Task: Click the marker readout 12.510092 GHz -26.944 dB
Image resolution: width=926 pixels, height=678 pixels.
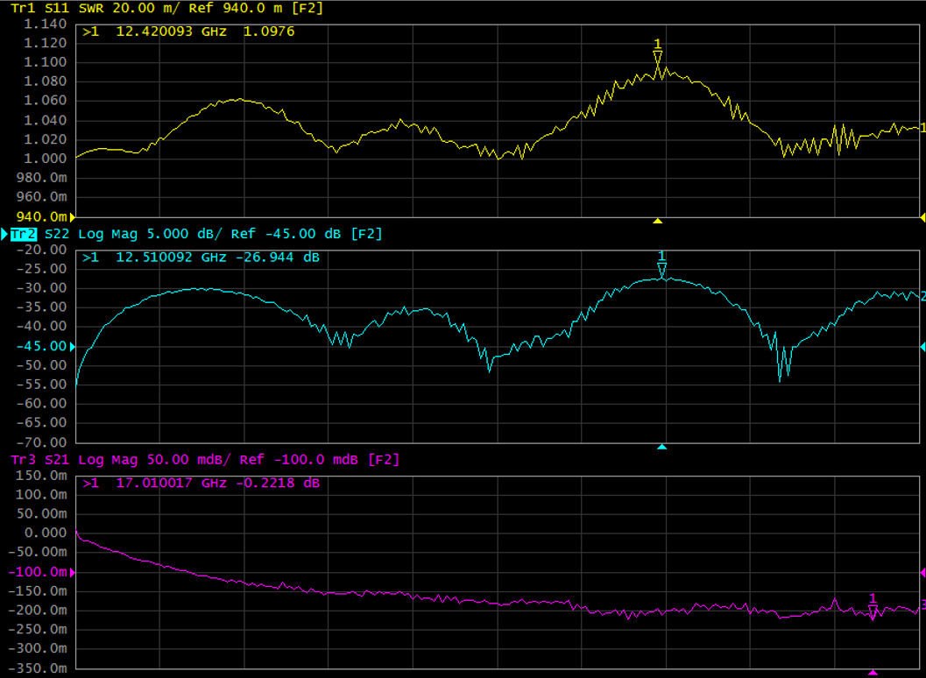Action: tap(201, 258)
